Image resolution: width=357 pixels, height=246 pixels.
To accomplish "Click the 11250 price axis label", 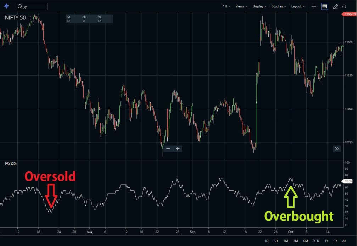I will pos(348,75).
